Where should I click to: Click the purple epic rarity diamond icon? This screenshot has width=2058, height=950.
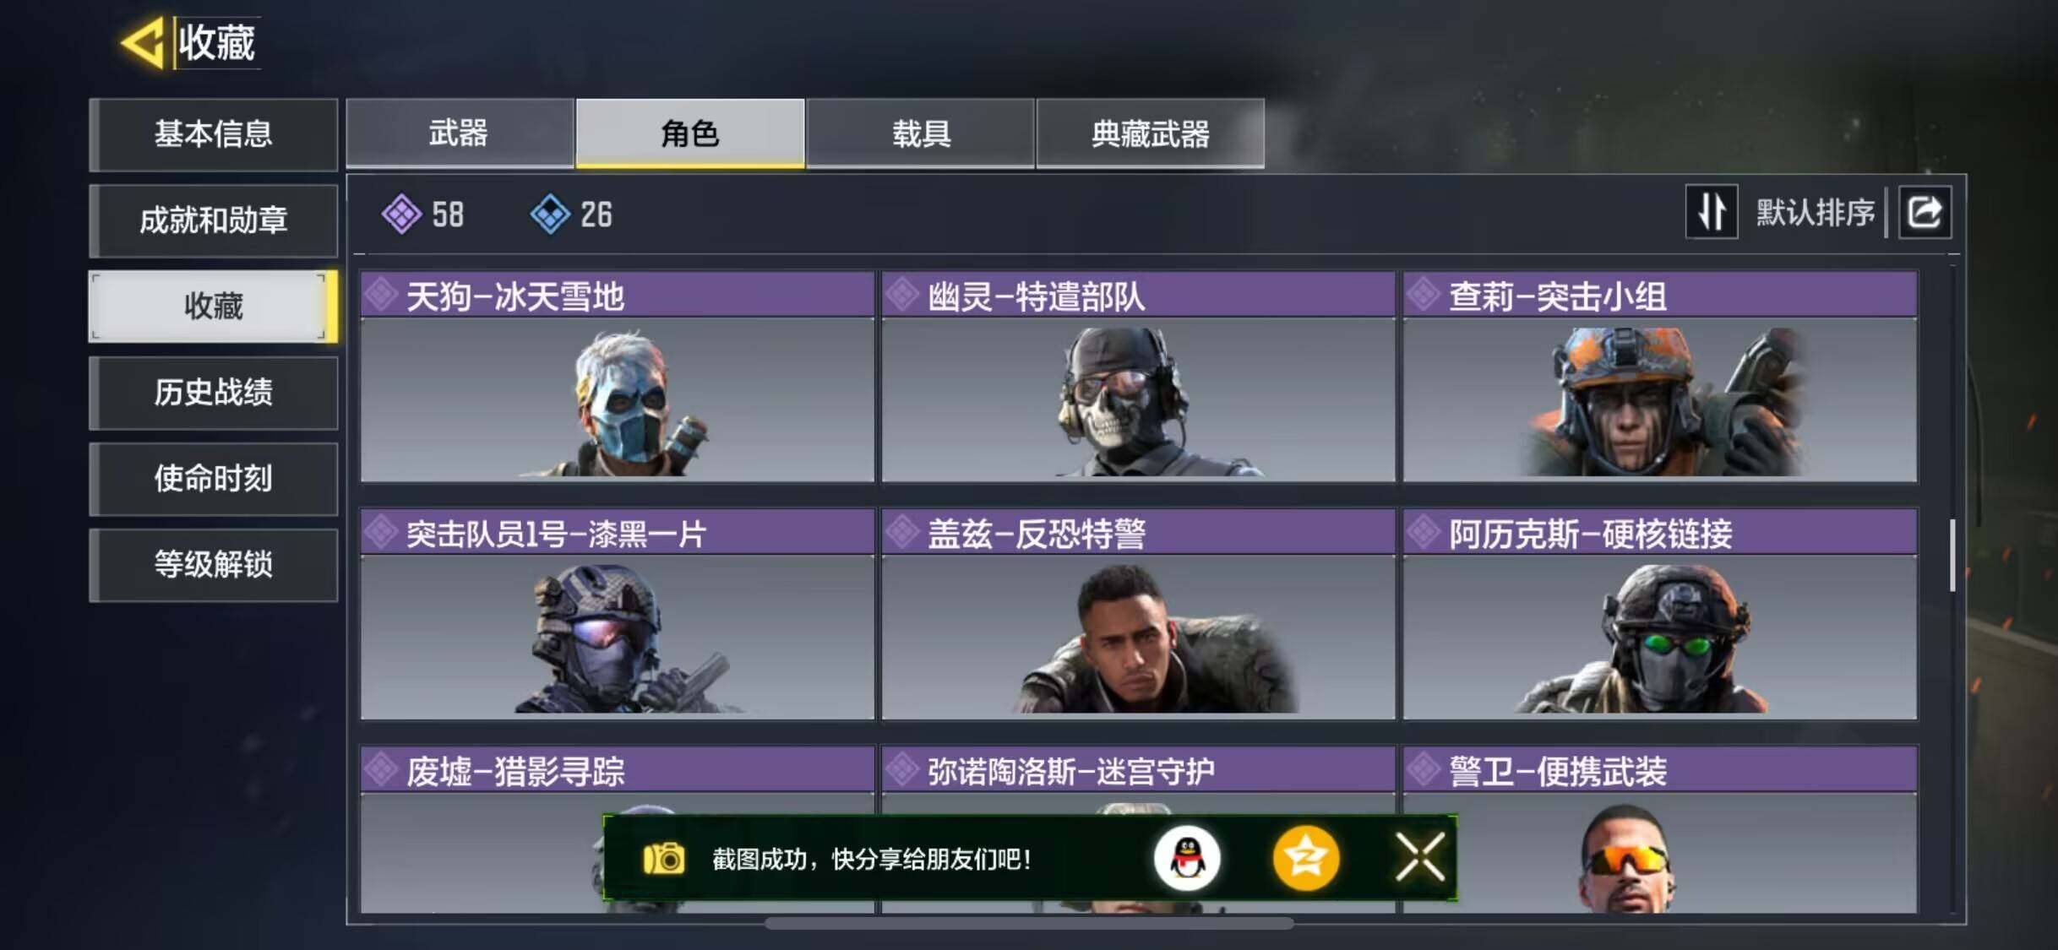point(401,214)
